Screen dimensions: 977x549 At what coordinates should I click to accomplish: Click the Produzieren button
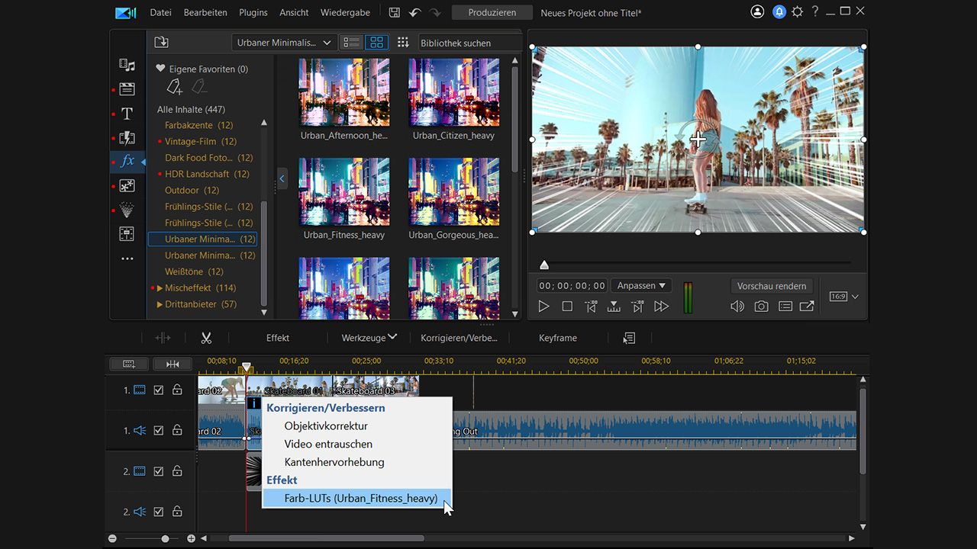pyautogui.click(x=492, y=12)
